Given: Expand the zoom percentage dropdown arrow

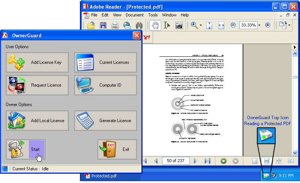Looking at the screenshot, I should 259,25.
